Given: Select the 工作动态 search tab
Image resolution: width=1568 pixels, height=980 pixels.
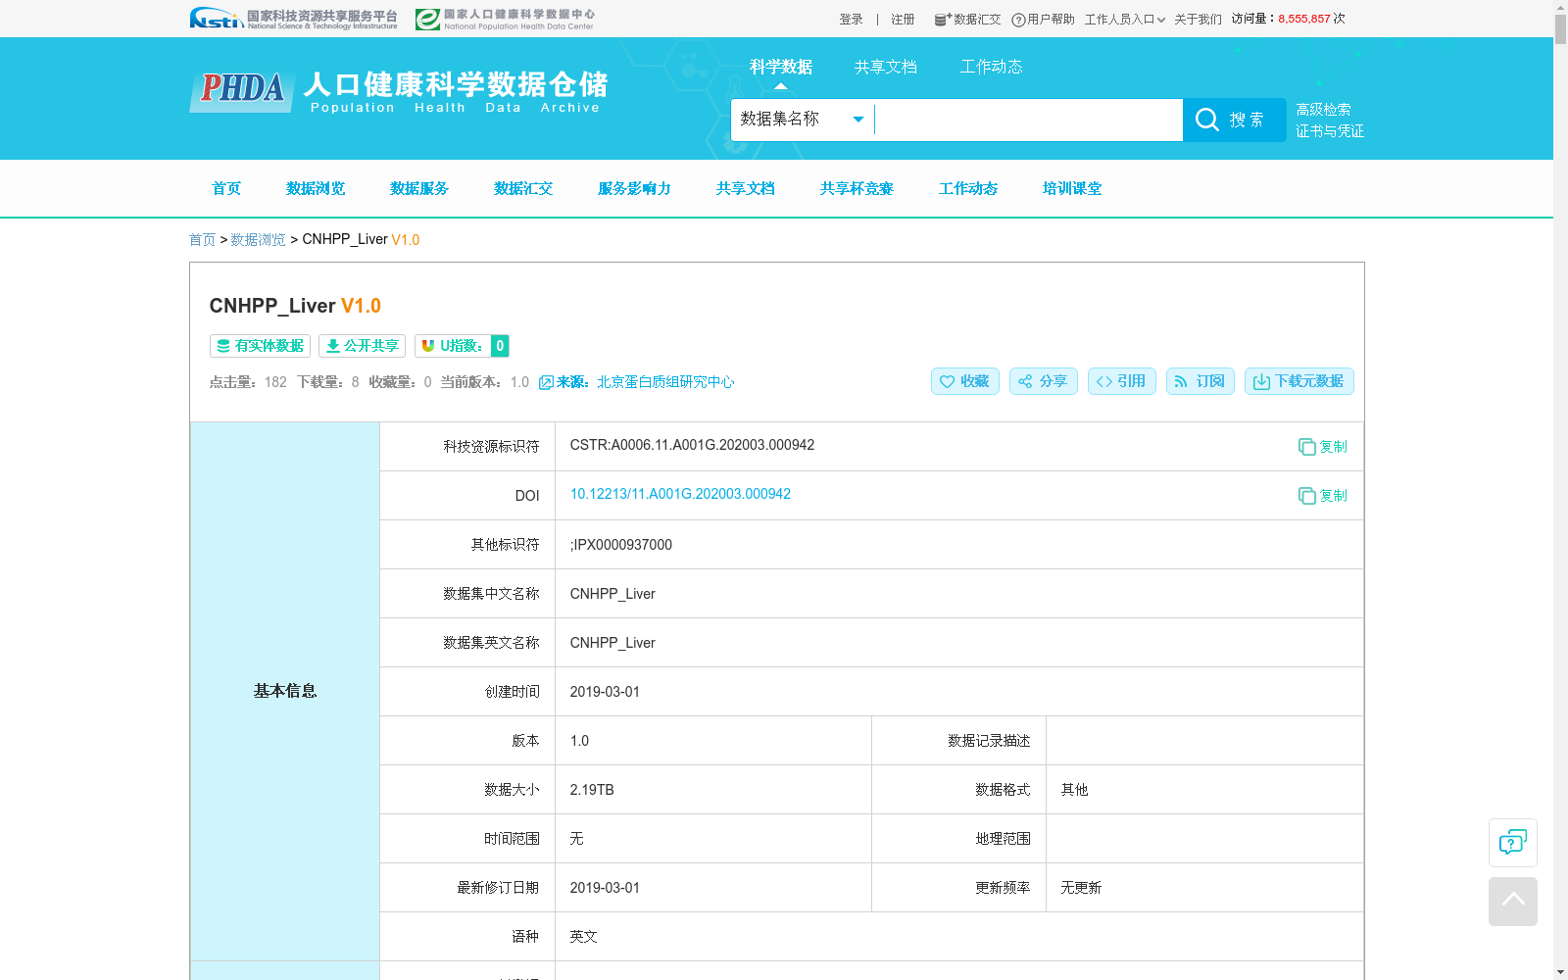Looking at the screenshot, I should (x=991, y=67).
